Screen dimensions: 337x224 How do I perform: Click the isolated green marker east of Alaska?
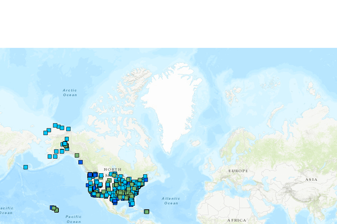(77, 155)
